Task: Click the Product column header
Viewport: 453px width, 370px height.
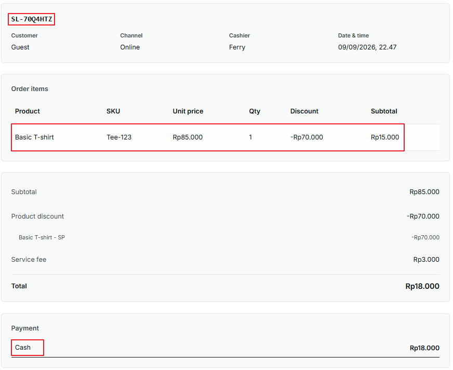Action: [x=28, y=111]
